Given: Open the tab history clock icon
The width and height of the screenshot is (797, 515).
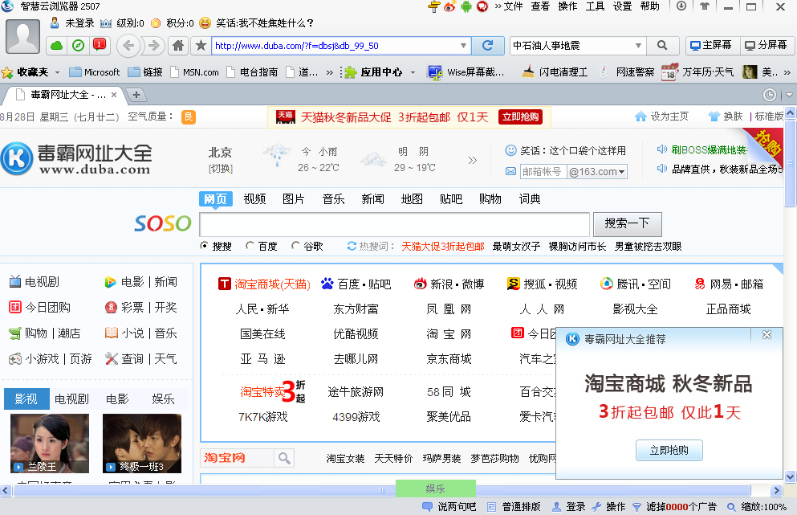Looking at the screenshot, I should click(x=770, y=95).
